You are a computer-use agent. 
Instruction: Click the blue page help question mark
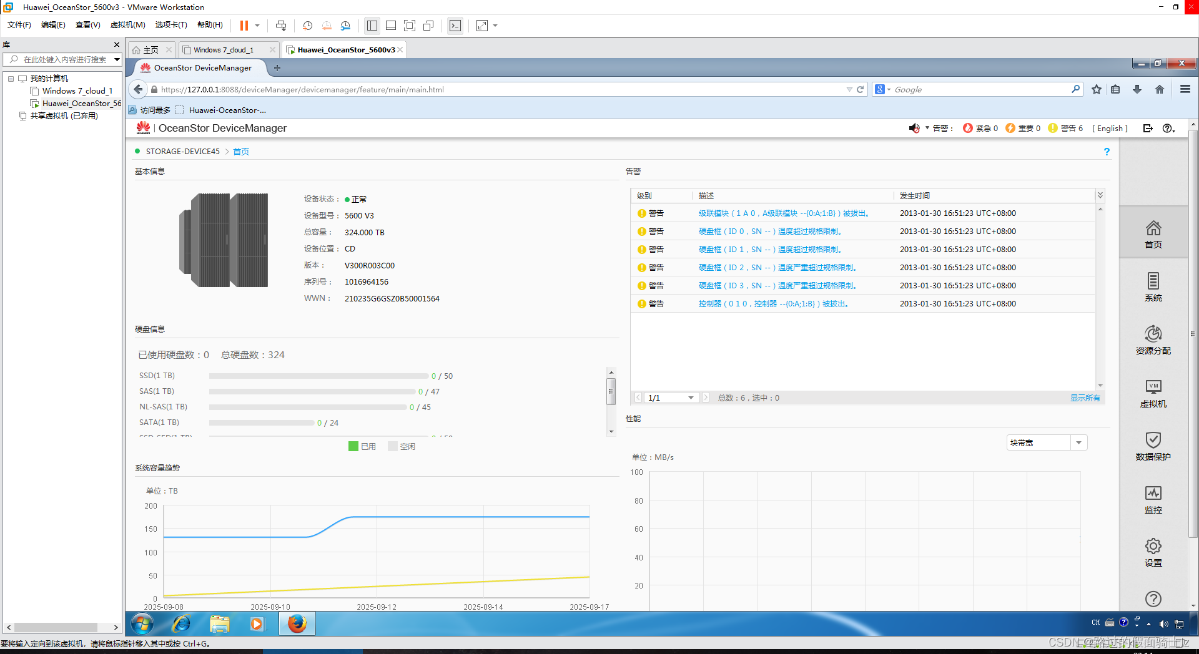1107,152
